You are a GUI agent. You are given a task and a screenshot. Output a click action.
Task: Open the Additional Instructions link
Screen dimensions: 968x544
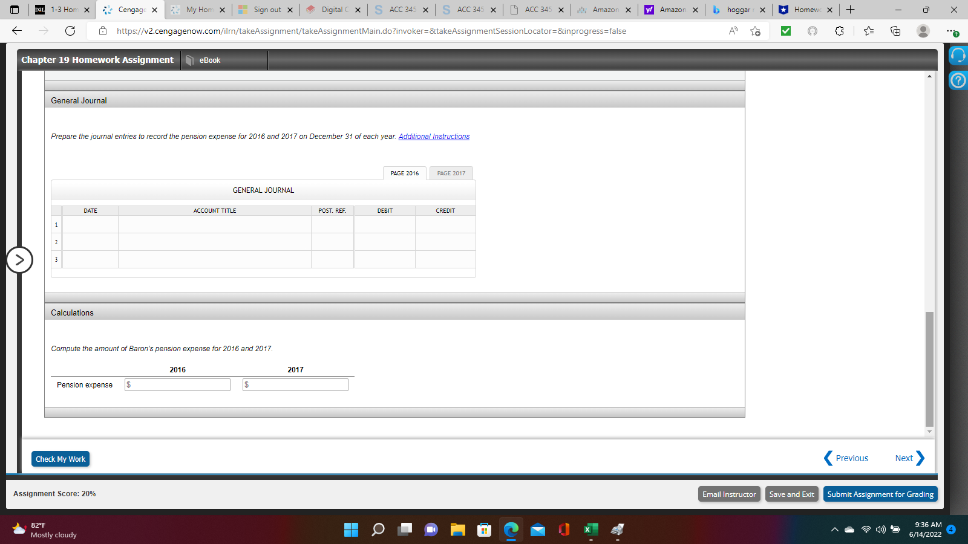pyautogui.click(x=435, y=136)
